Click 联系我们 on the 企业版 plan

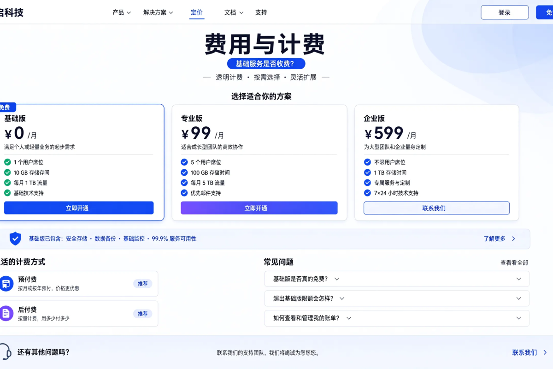click(436, 208)
